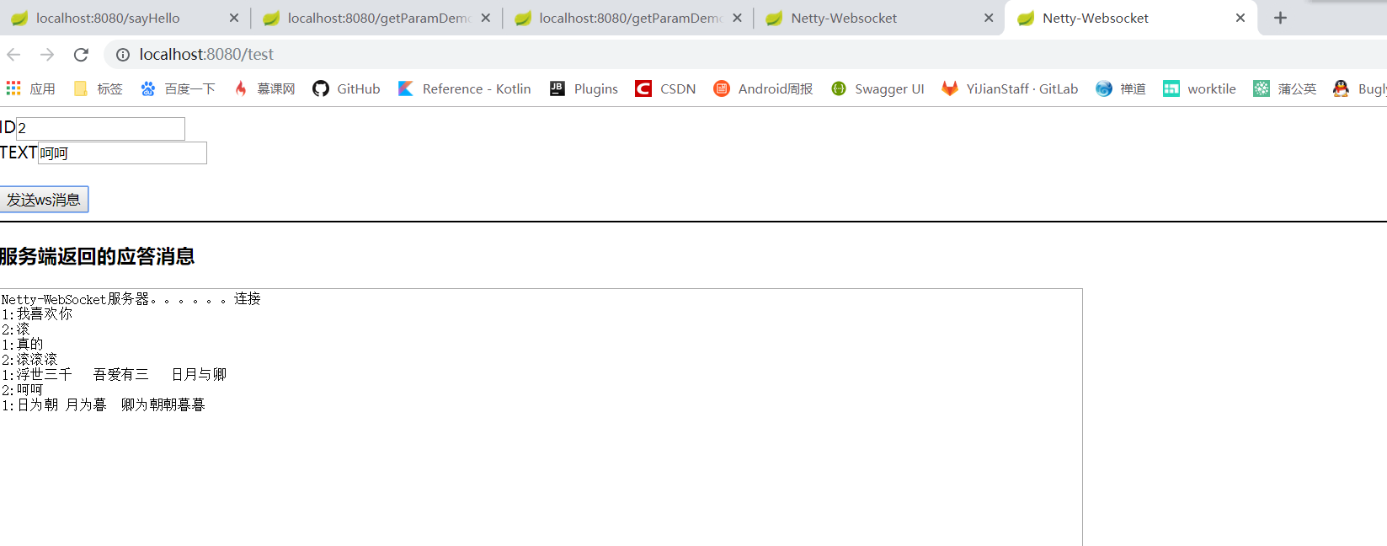Viewport: 1387px width, 546px height.
Task: Click the TEXT label text
Action: [x=19, y=153]
